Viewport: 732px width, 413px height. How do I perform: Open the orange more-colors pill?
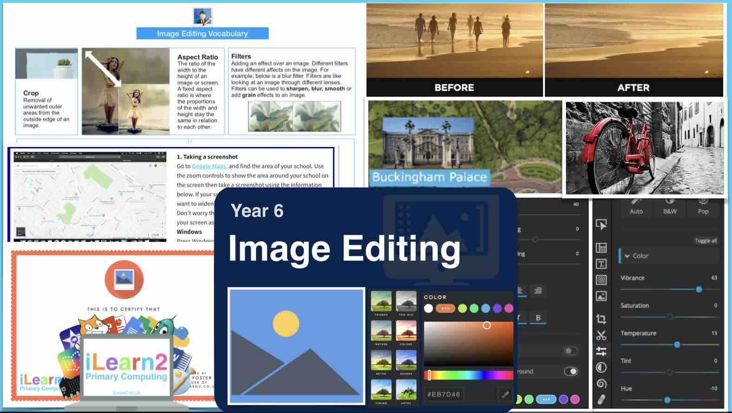(x=445, y=308)
